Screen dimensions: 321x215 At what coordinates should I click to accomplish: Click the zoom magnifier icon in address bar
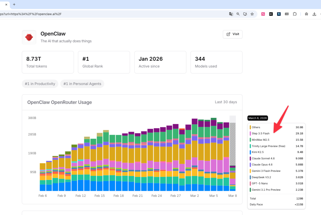[238, 14]
